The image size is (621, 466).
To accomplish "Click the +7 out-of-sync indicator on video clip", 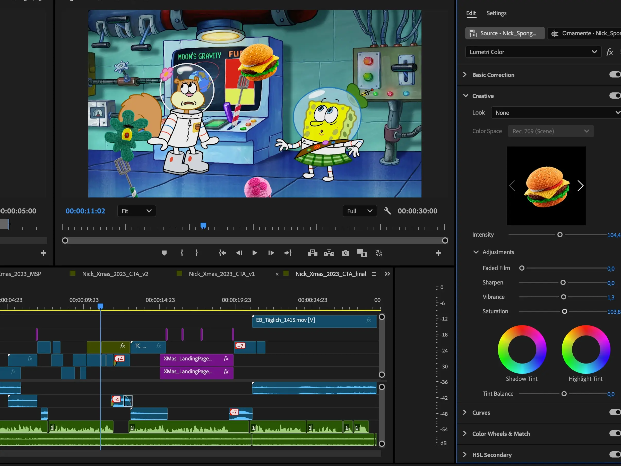I will (x=240, y=346).
